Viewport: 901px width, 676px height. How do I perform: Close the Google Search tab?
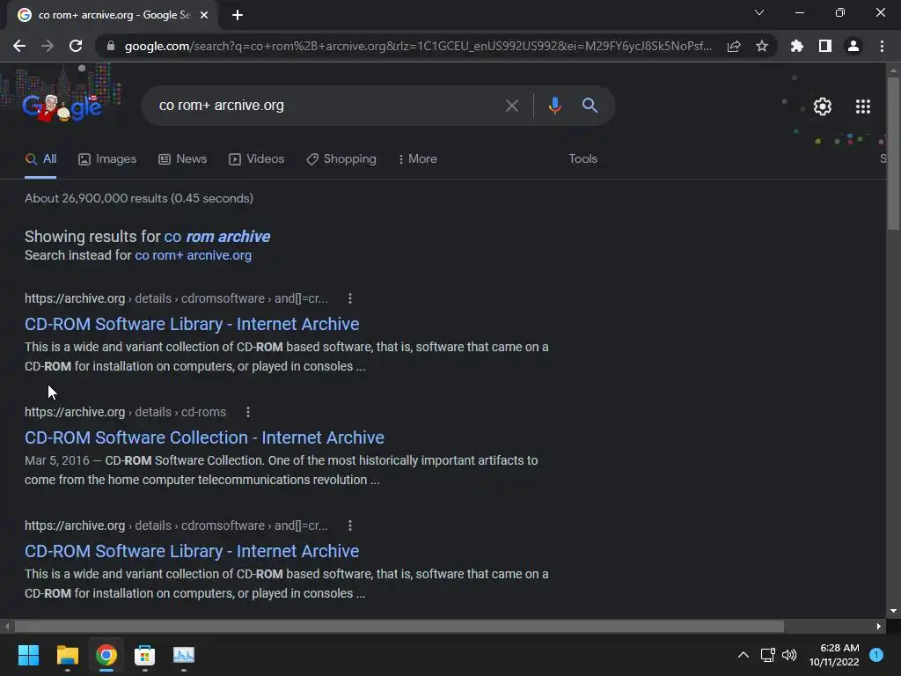pyautogui.click(x=204, y=15)
